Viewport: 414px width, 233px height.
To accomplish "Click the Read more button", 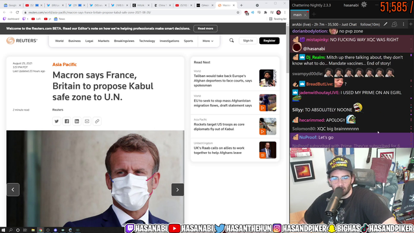I will [206, 28].
